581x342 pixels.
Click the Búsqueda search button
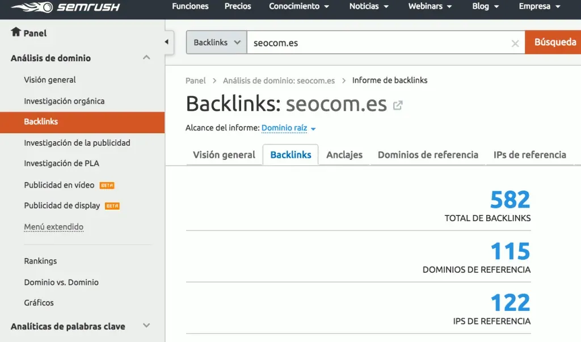pos(553,42)
